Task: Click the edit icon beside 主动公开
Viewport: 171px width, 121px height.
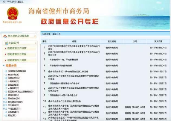Action: coord(7,43)
